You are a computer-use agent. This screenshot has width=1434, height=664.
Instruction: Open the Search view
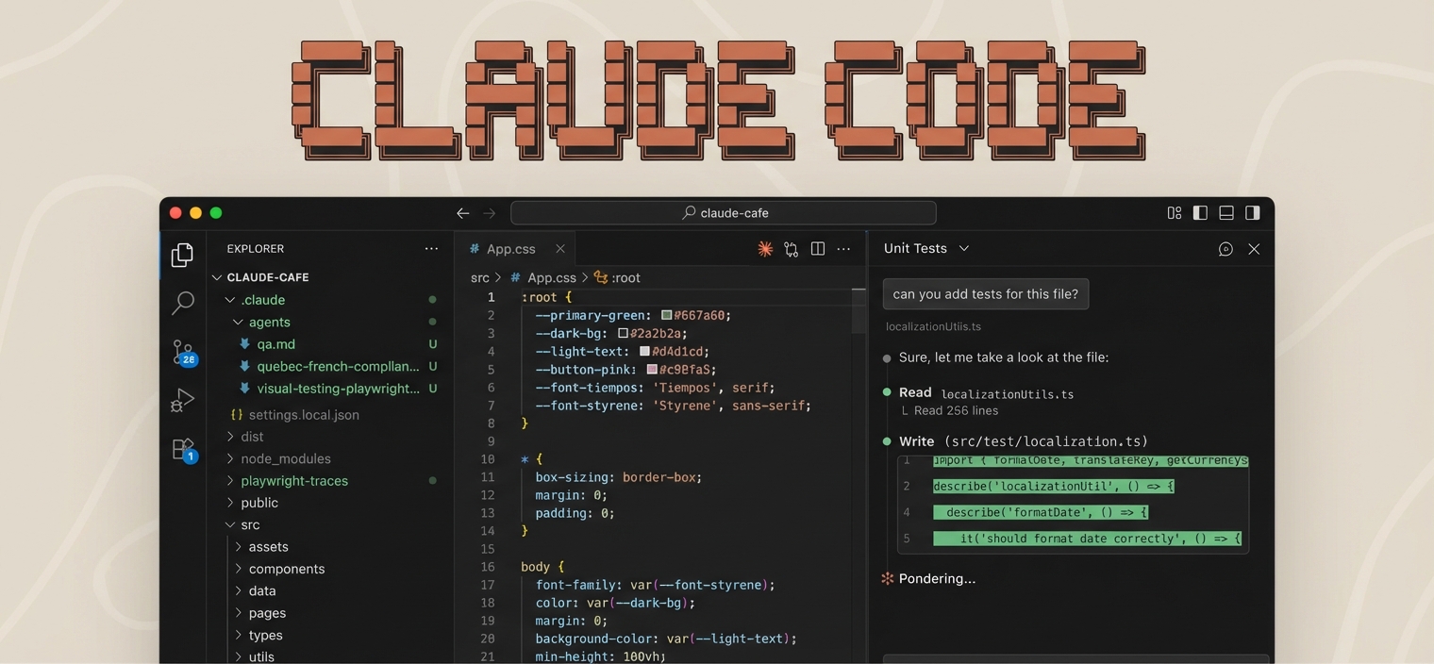(182, 303)
